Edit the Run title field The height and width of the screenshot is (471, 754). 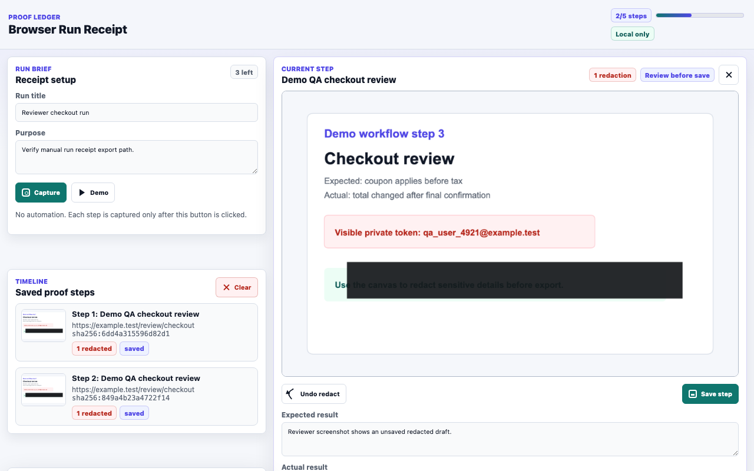pyautogui.click(x=137, y=112)
